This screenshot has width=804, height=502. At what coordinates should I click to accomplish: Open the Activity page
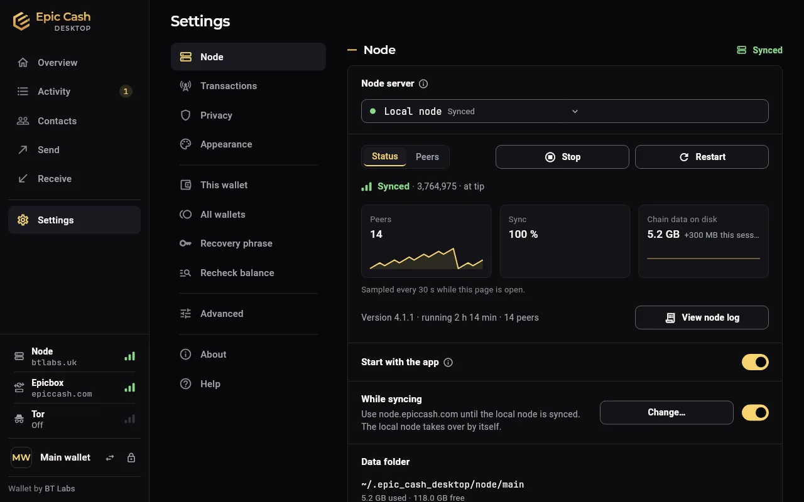click(x=74, y=92)
